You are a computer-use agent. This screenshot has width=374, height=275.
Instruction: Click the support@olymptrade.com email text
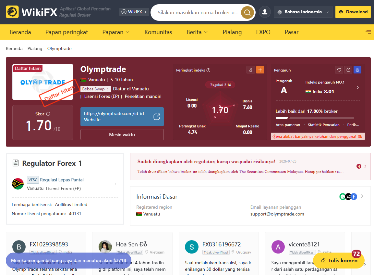point(277,214)
